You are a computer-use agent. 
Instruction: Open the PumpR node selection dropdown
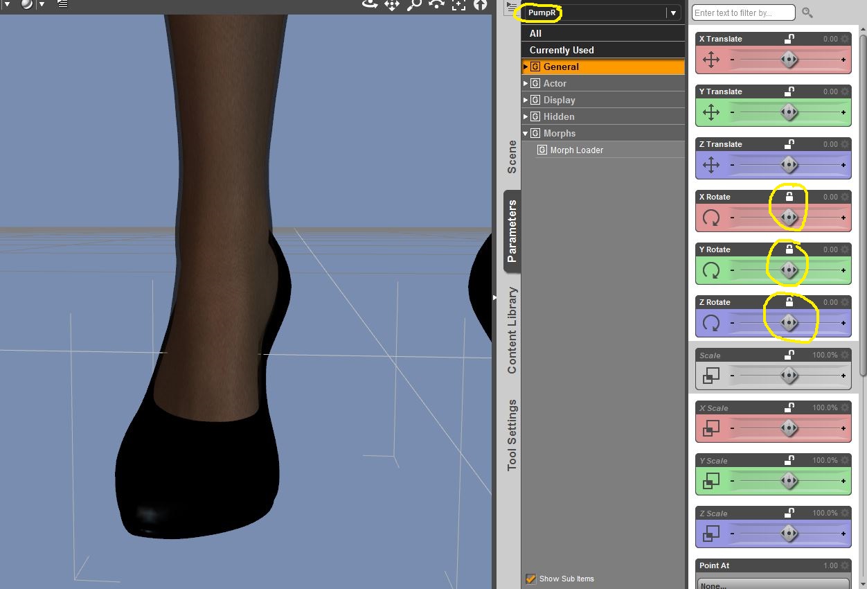[x=672, y=12]
